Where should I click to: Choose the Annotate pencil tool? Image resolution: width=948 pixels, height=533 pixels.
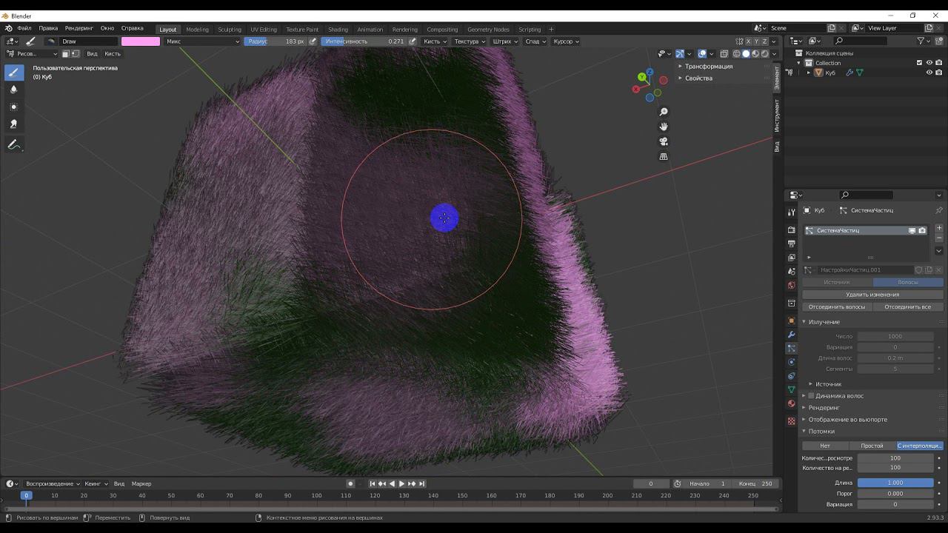[14, 145]
